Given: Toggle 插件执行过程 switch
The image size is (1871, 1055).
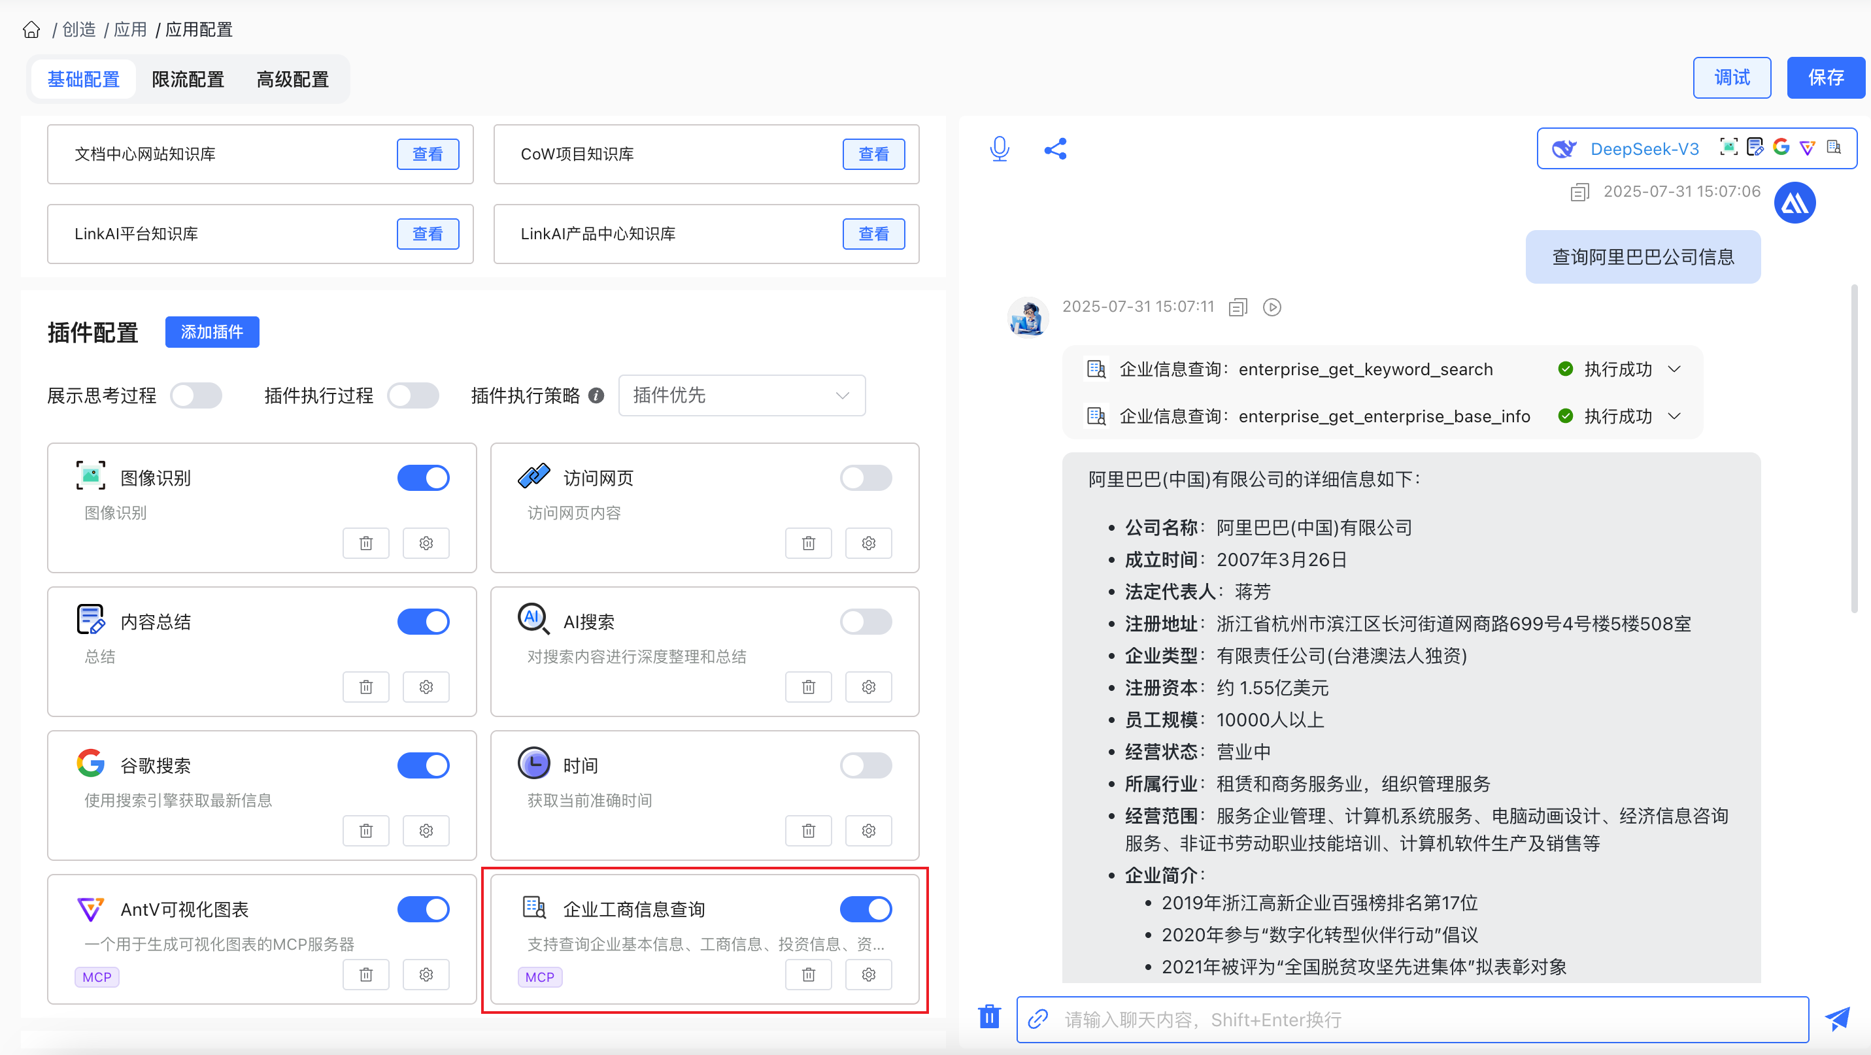Looking at the screenshot, I should (x=413, y=395).
